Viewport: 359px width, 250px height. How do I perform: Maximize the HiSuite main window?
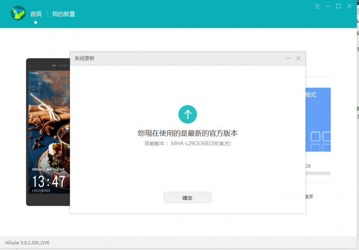tap(339, 6)
